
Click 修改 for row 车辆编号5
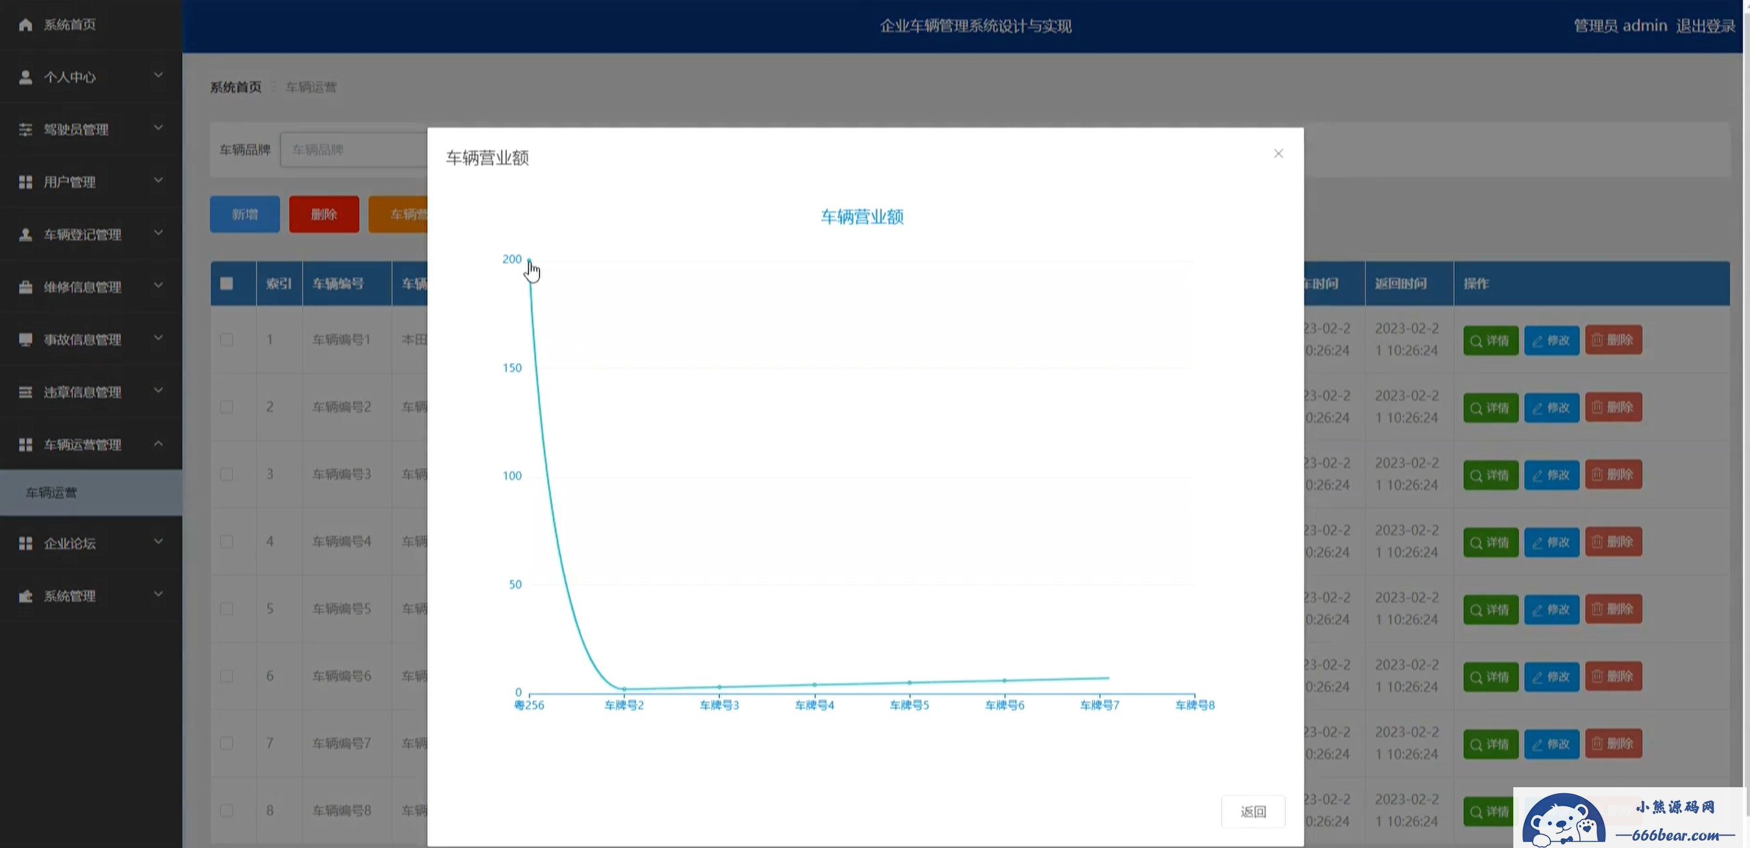[x=1552, y=609]
